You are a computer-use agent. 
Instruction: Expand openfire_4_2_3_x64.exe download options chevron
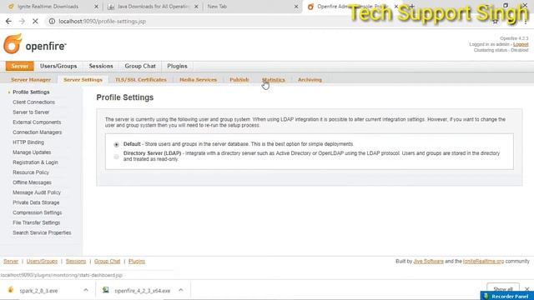[181, 290]
